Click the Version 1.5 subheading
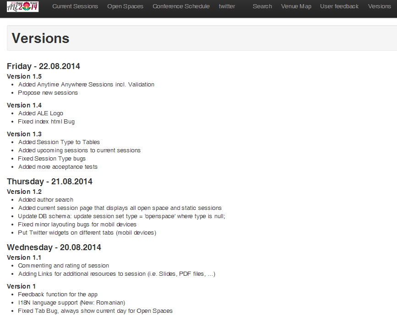The image size is (397, 316). click(24, 76)
